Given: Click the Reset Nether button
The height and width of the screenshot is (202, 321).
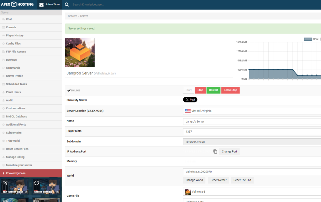Looking at the screenshot, I should 218,180.
